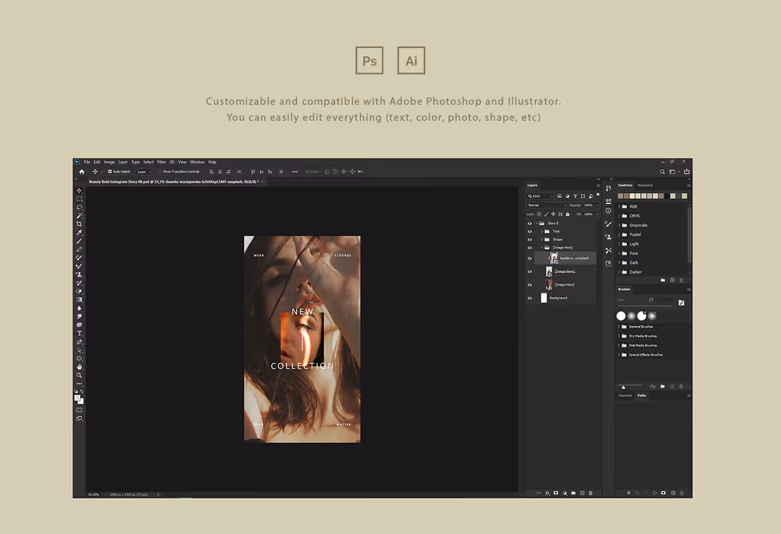The height and width of the screenshot is (534, 781).
Task: Choose the Magic Wand tool
Action: click(x=79, y=216)
